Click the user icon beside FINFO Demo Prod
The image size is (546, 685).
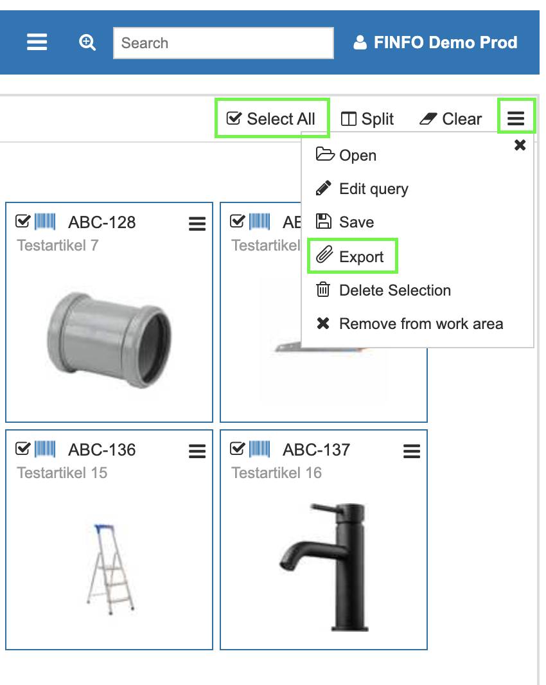[x=360, y=42]
